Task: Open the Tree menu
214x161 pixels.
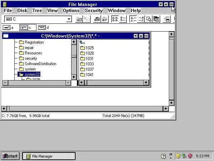Action: 37,10
